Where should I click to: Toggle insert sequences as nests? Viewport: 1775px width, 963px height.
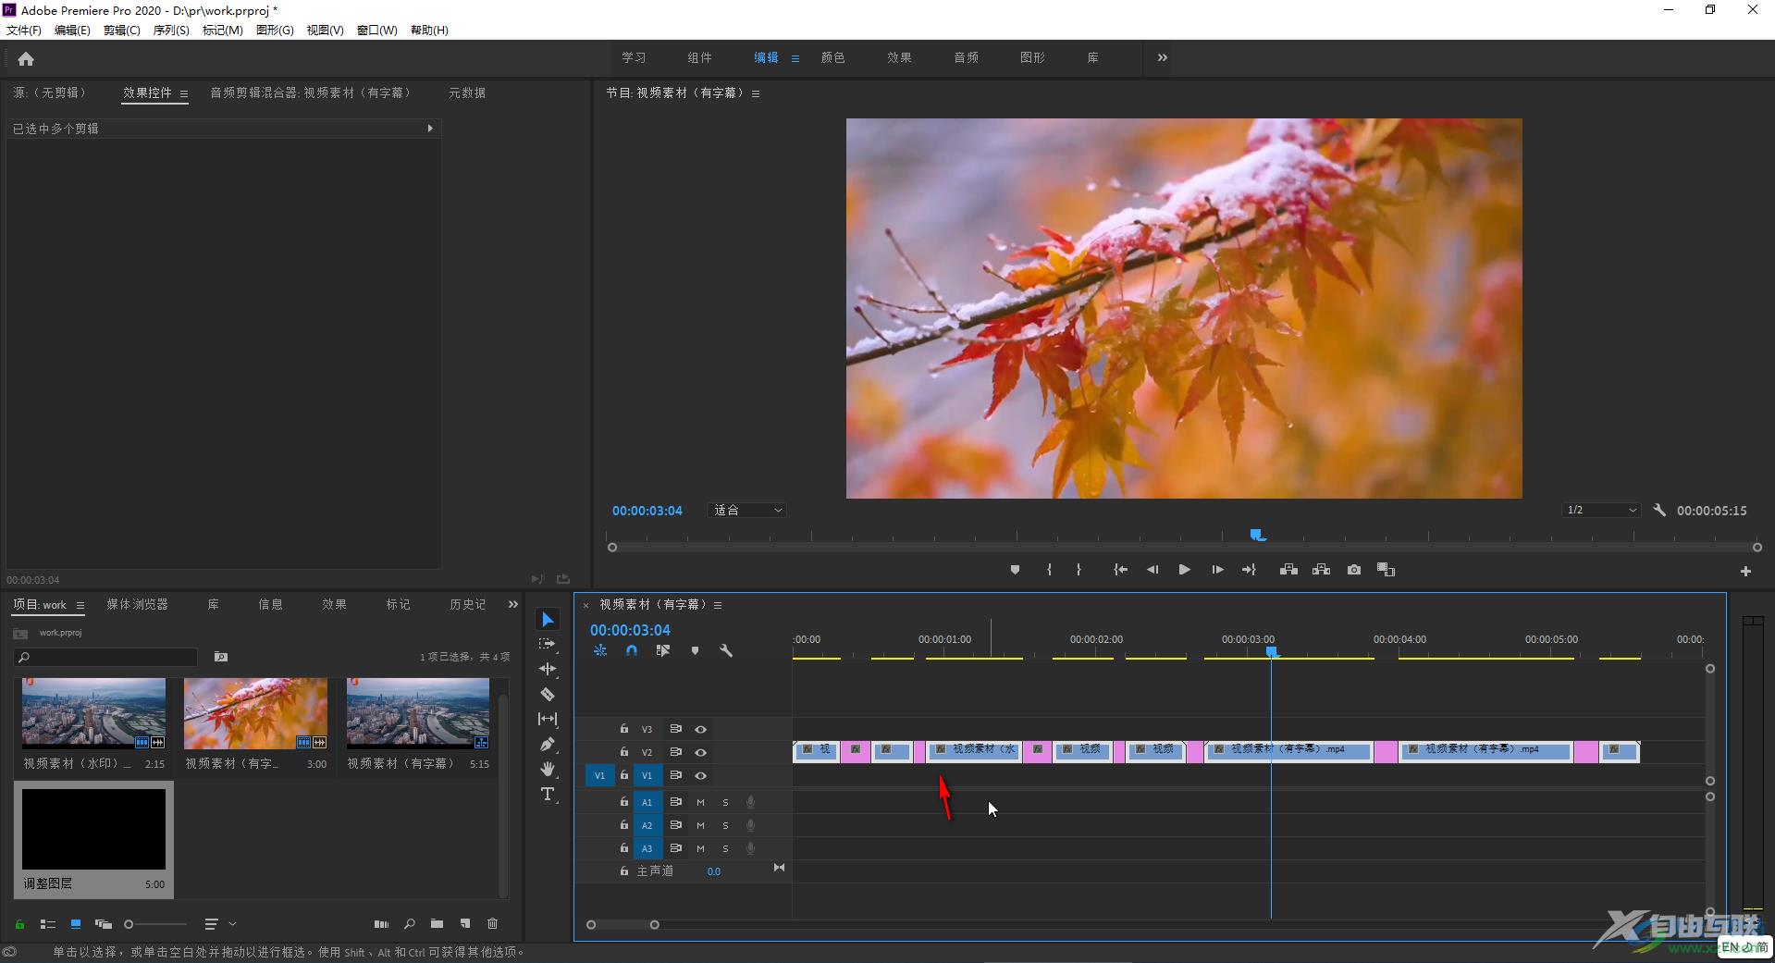(600, 650)
